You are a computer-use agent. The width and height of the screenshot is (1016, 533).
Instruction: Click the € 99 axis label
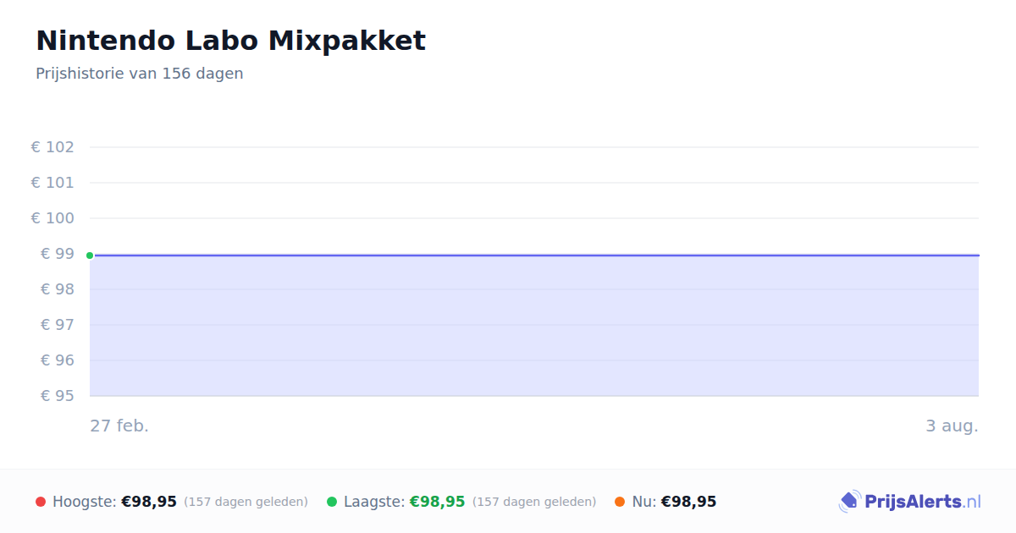pos(58,254)
